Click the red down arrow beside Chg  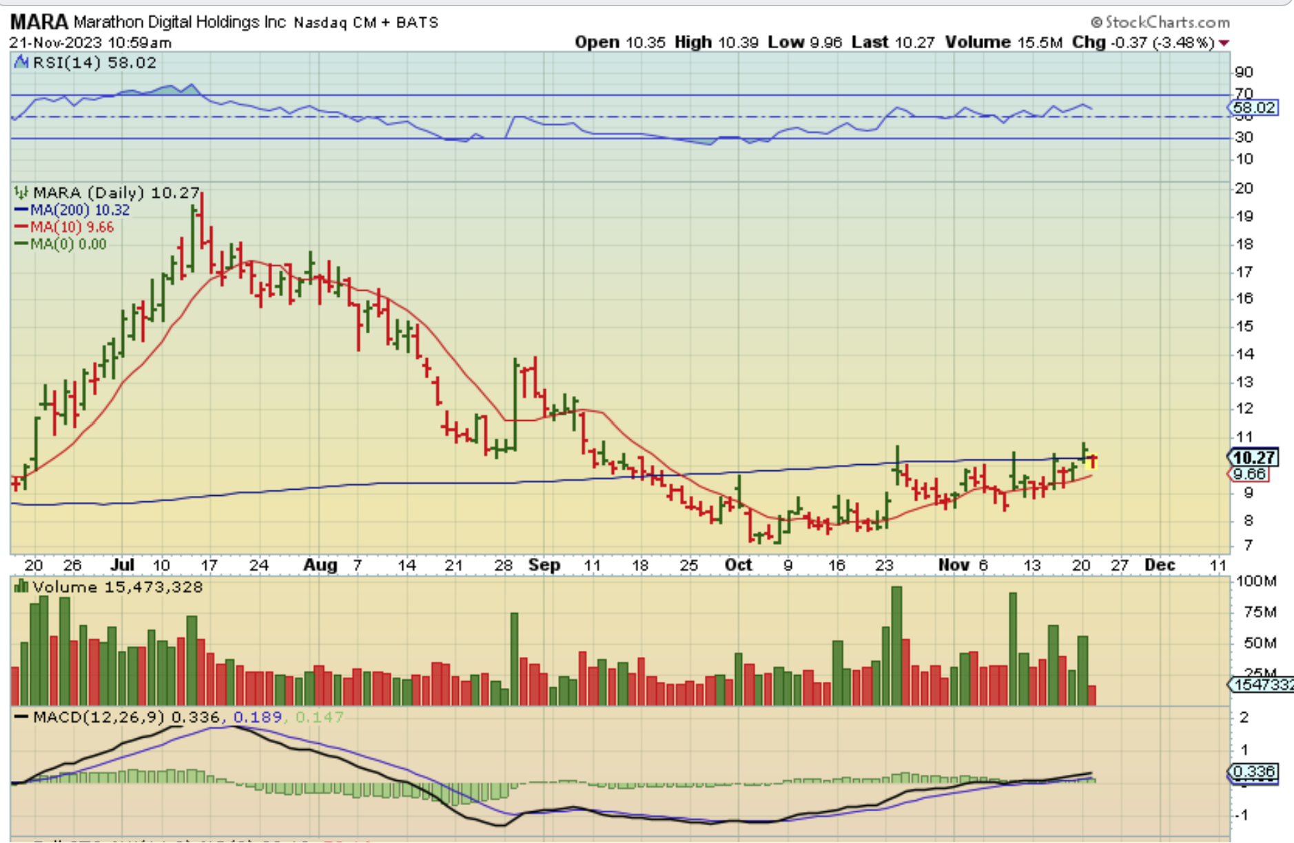(x=1224, y=43)
